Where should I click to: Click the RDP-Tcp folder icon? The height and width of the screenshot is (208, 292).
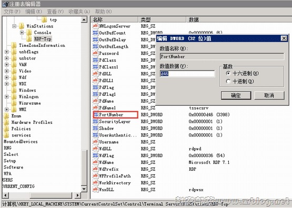(29, 39)
